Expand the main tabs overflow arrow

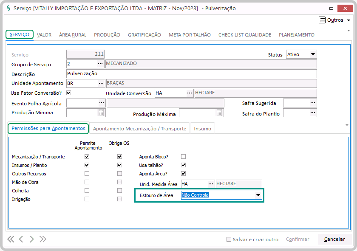click(348, 31)
